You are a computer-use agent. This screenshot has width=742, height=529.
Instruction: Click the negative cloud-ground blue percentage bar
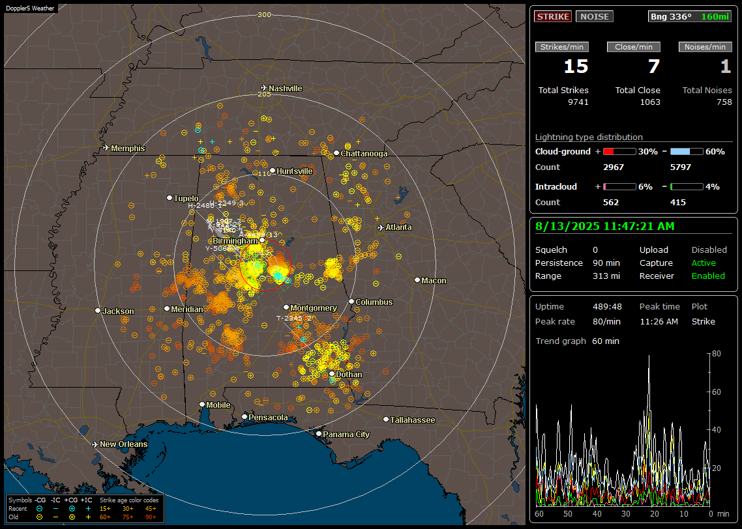(687, 152)
